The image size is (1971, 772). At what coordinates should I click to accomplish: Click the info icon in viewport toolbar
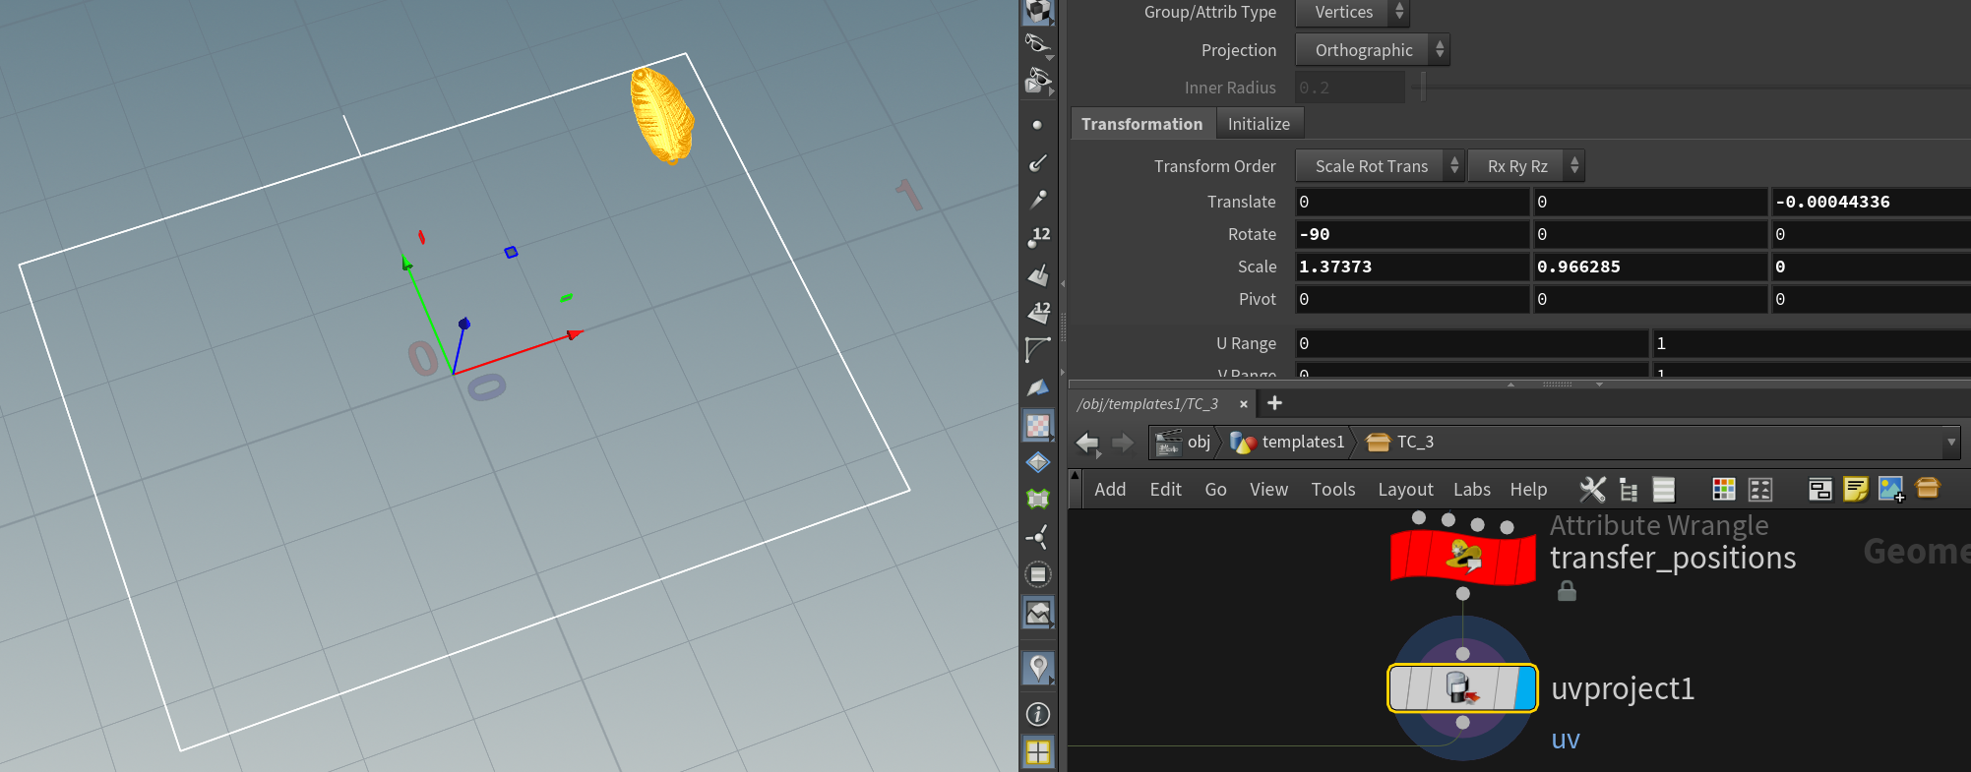[x=1038, y=714]
